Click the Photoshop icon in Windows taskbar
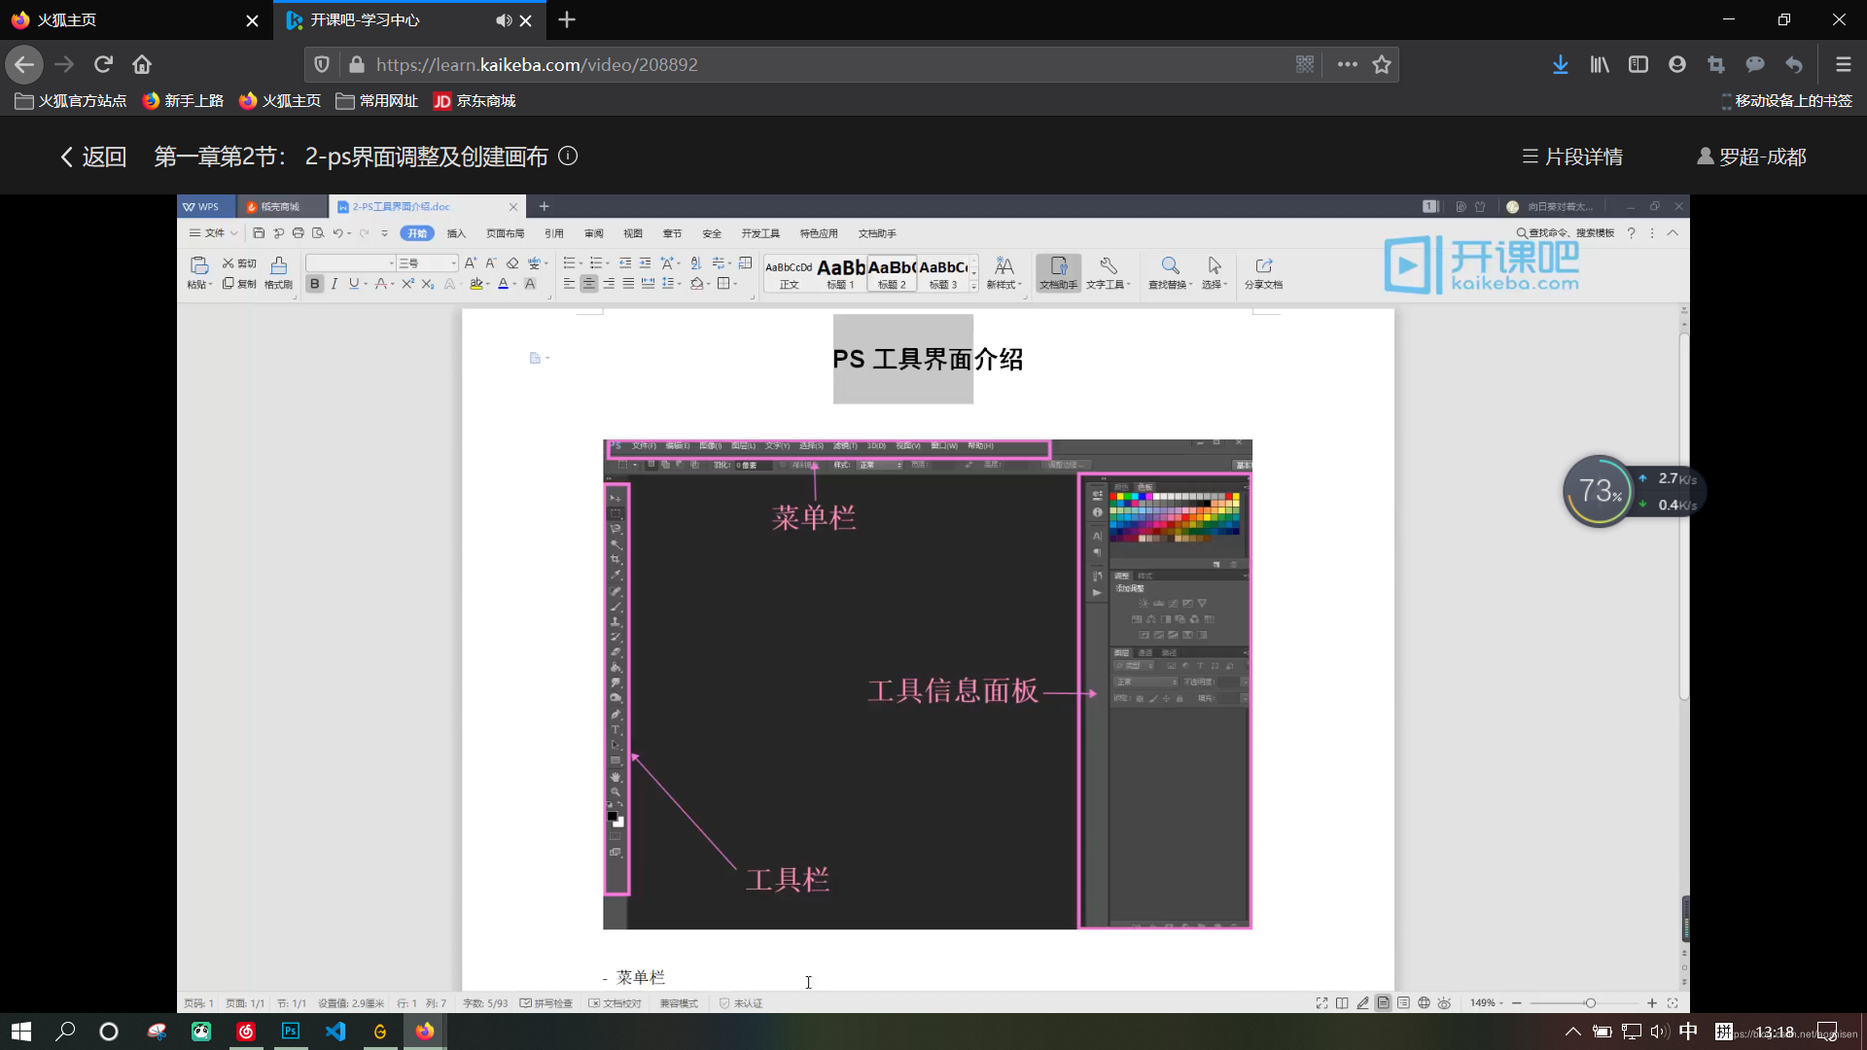The image size is (1867, 1050). pos(291,1032)
